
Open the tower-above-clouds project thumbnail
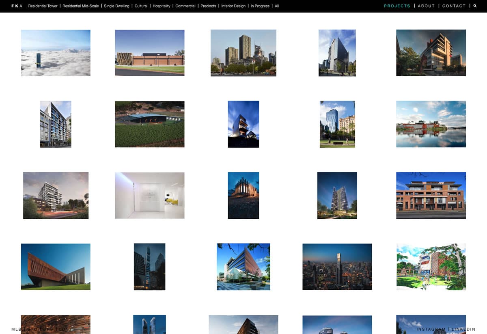click(x=56, y=53)
